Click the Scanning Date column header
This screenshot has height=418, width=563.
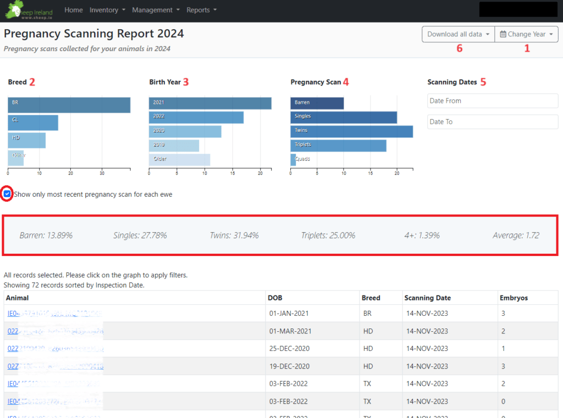coord(428,298)
